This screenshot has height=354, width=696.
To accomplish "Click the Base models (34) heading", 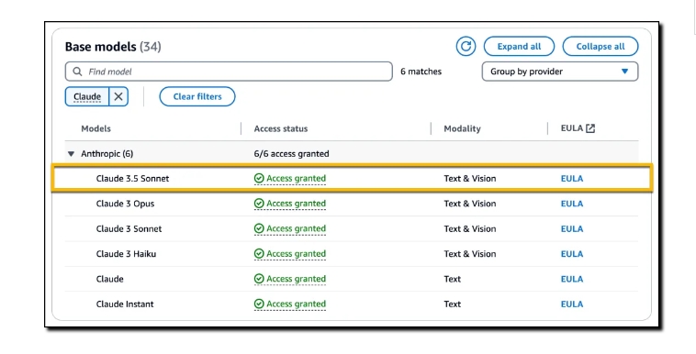I will [113, 47].
